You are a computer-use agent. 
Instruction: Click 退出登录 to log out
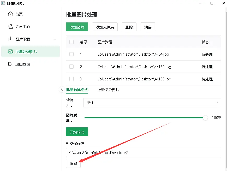(20, 64)
